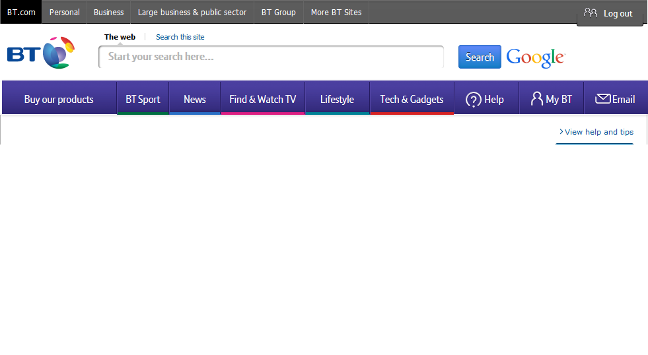Open the News menu

[195, 99]
